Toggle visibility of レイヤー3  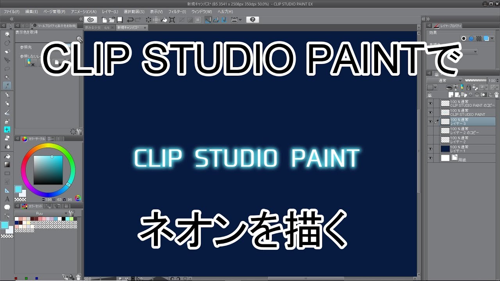[x=430, y=122]
